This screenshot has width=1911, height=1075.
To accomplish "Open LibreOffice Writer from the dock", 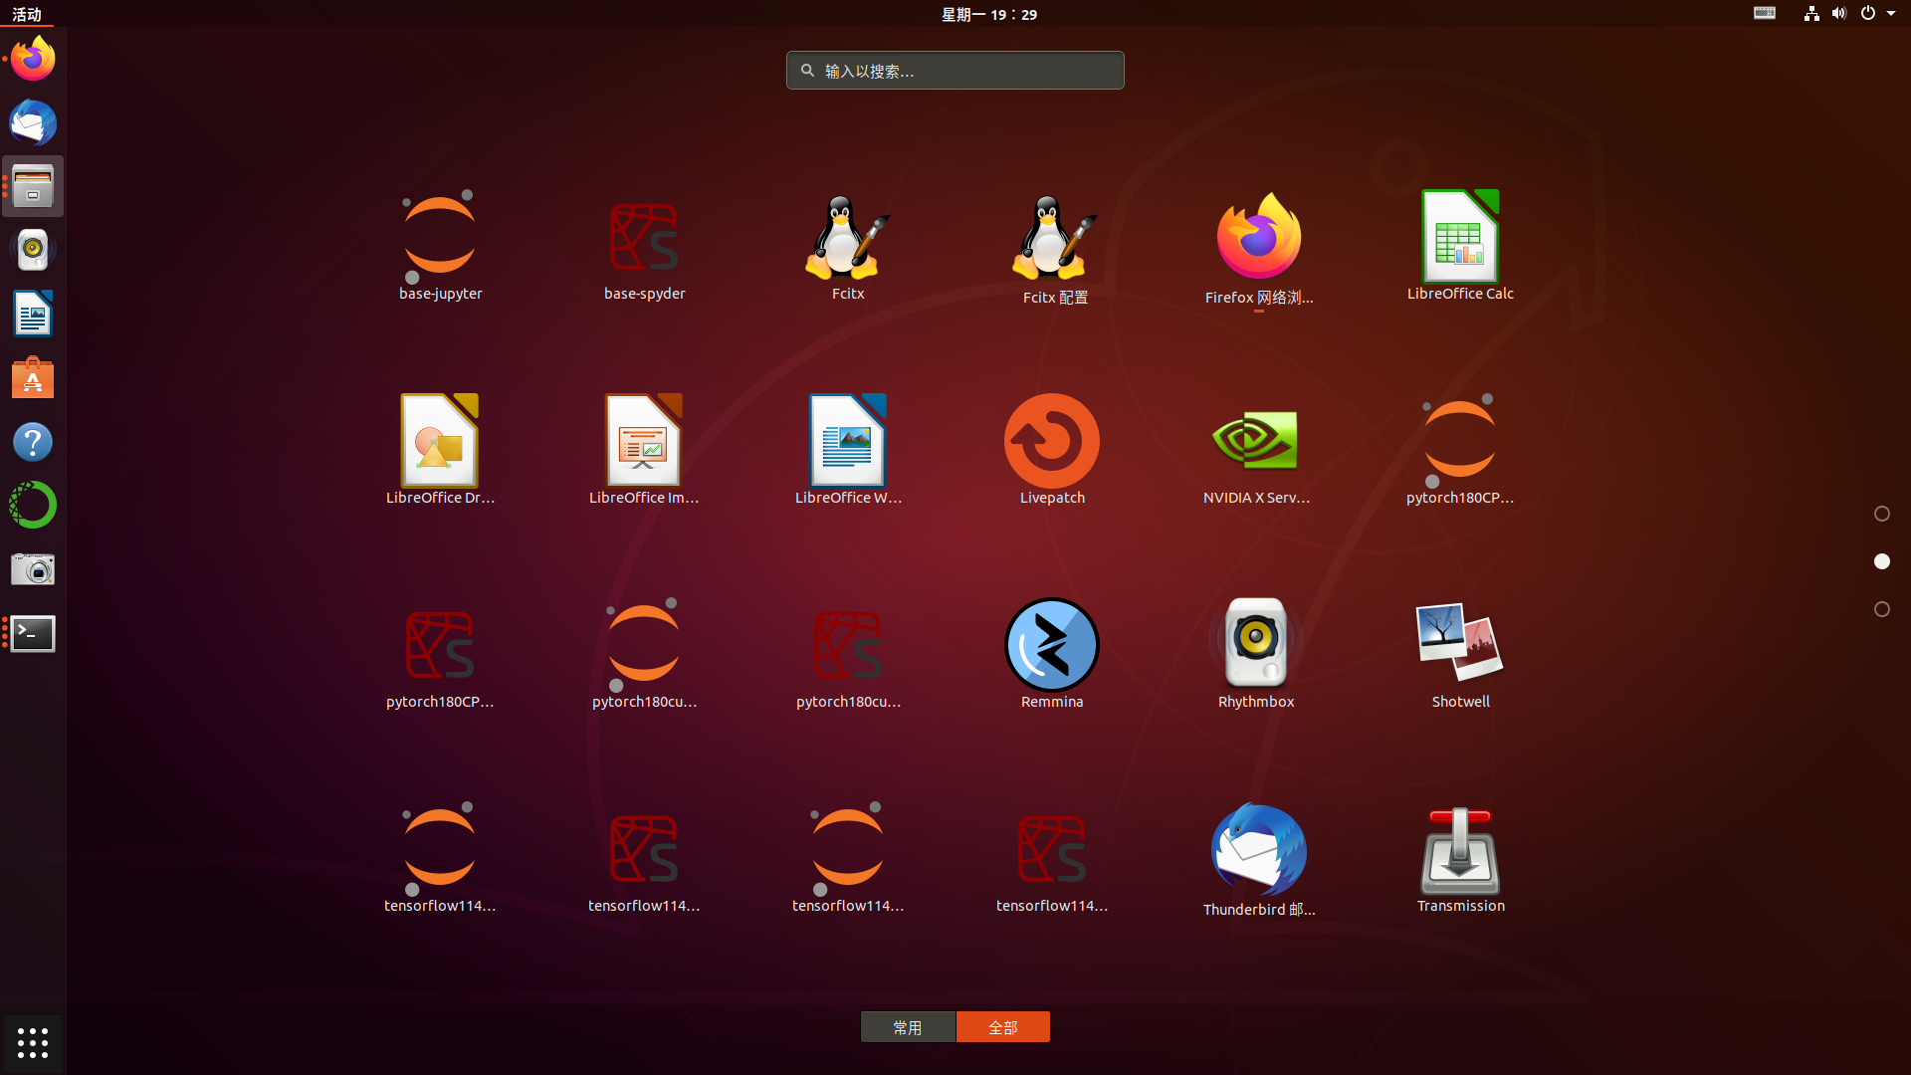I will pyautogui.click(x=33, y=314).
